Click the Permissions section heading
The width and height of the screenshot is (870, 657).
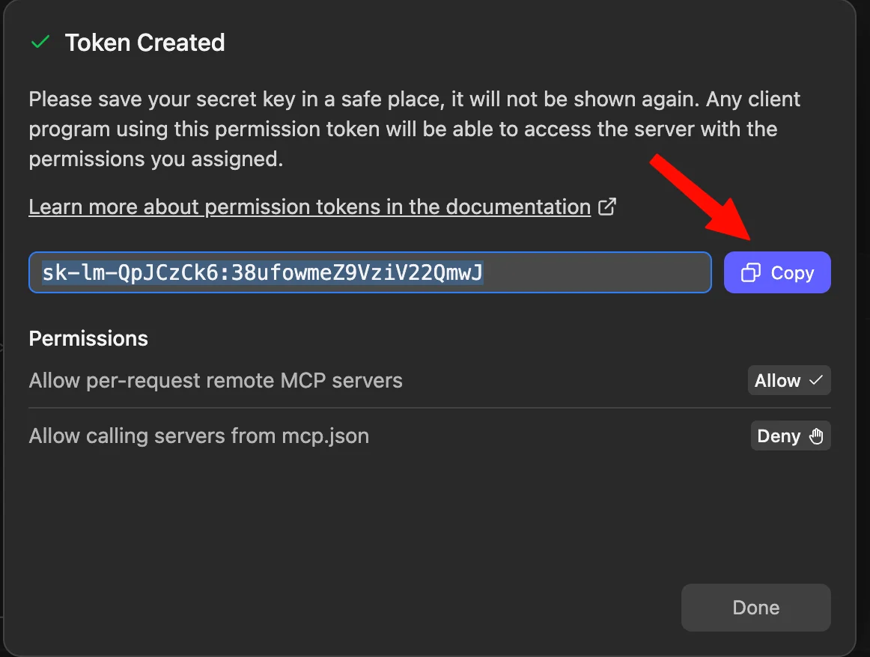[x=88, y=338]
